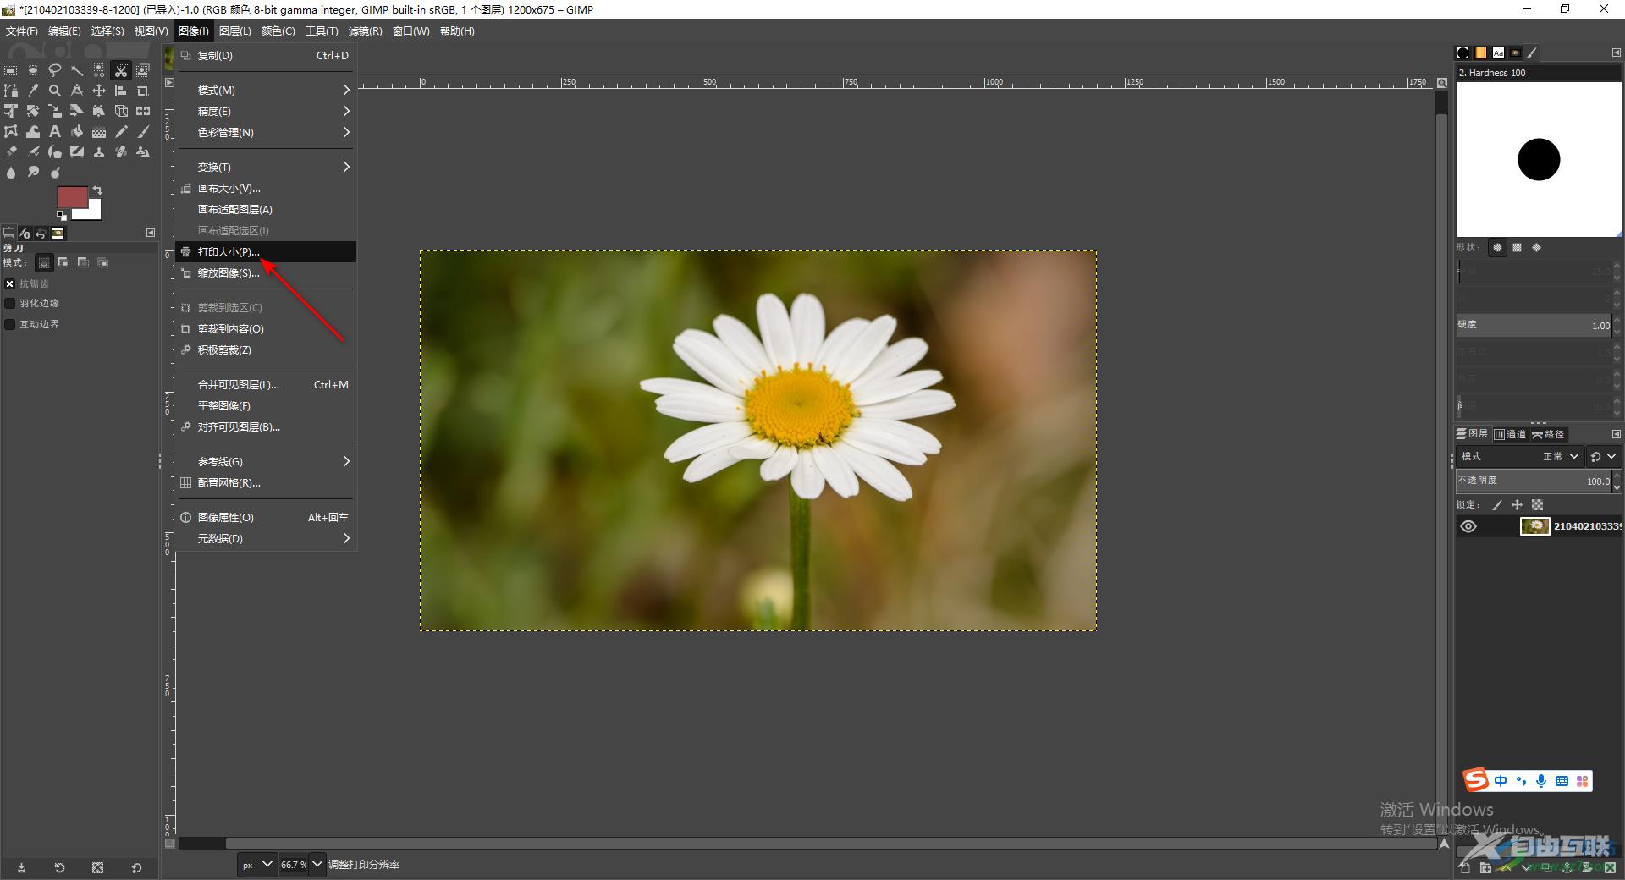The width and height of the screenshot is (1625, 880).
Task: Select the Crop tool
Action: (x=143, y=91)
